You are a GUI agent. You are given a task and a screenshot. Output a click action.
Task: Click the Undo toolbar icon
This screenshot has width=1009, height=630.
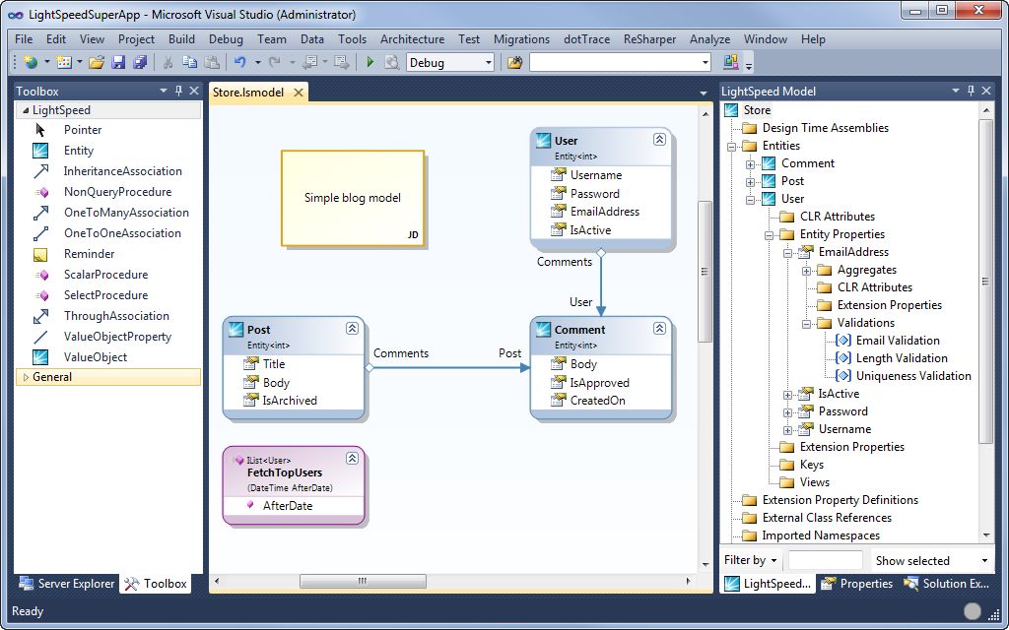tap(239, 62)
